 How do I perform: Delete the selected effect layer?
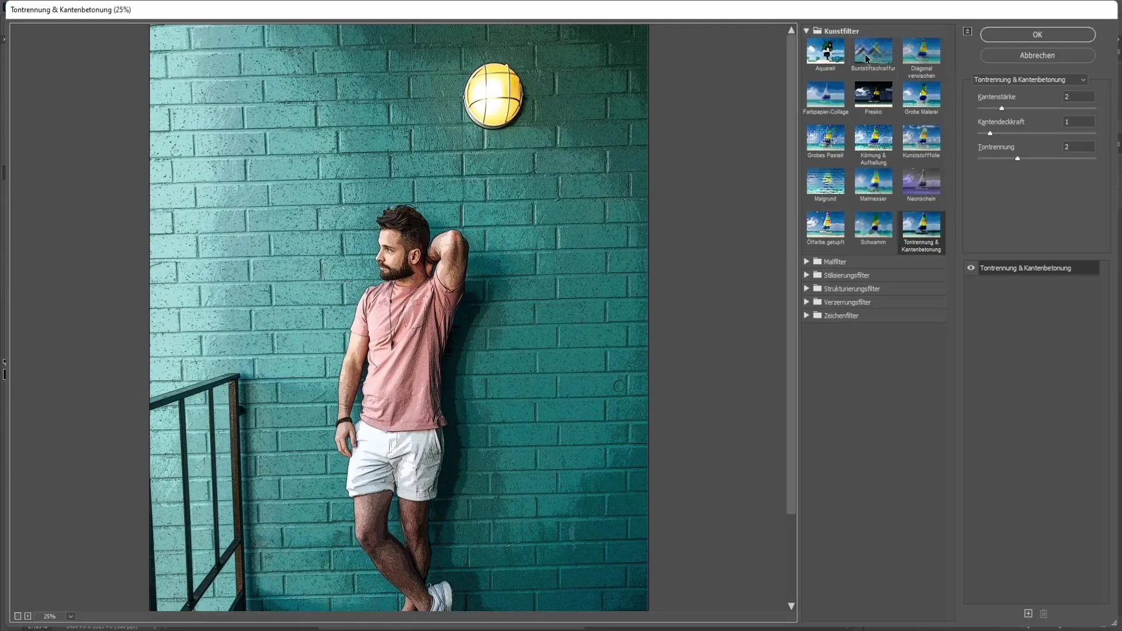pyautogui.click(x=1044, y=613)
